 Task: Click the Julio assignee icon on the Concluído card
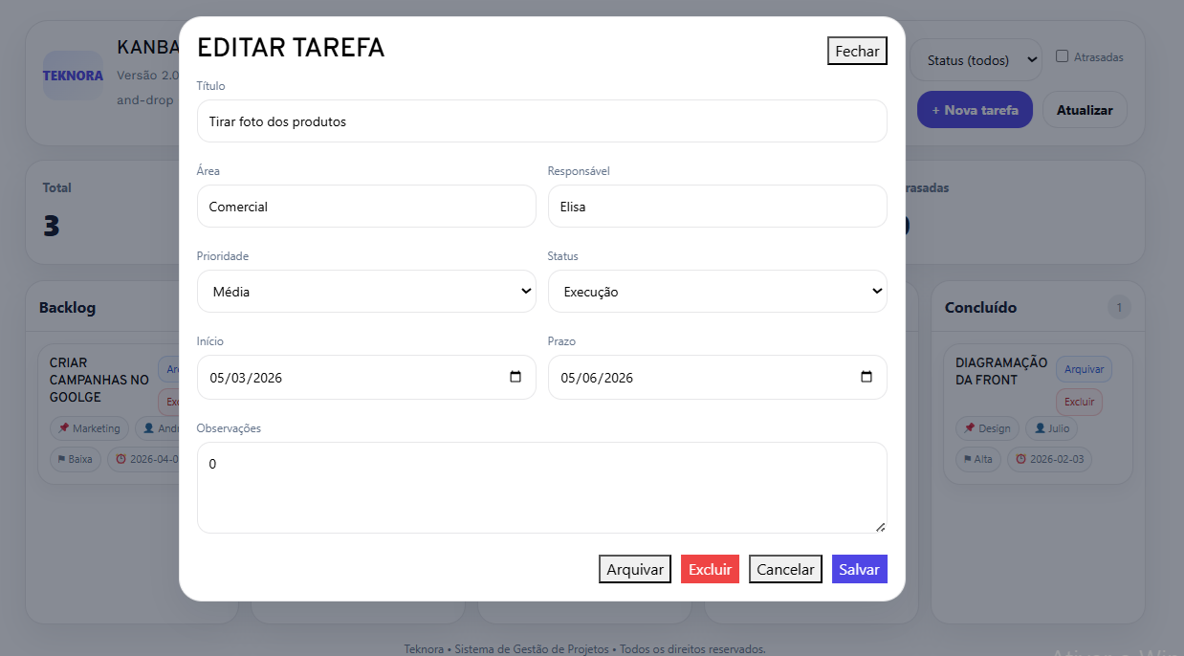1040,427
